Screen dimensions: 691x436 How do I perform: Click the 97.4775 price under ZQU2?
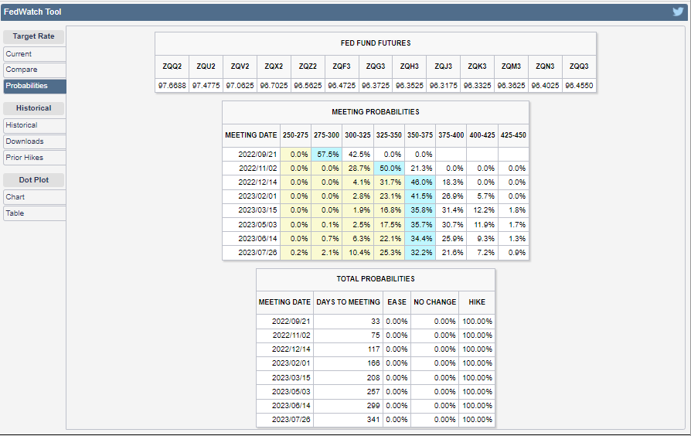(206, 85)
